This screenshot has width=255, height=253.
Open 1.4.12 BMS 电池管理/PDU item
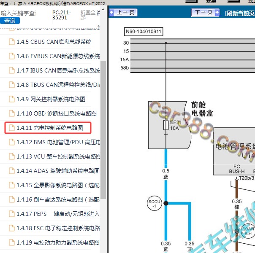coord(58,142)
